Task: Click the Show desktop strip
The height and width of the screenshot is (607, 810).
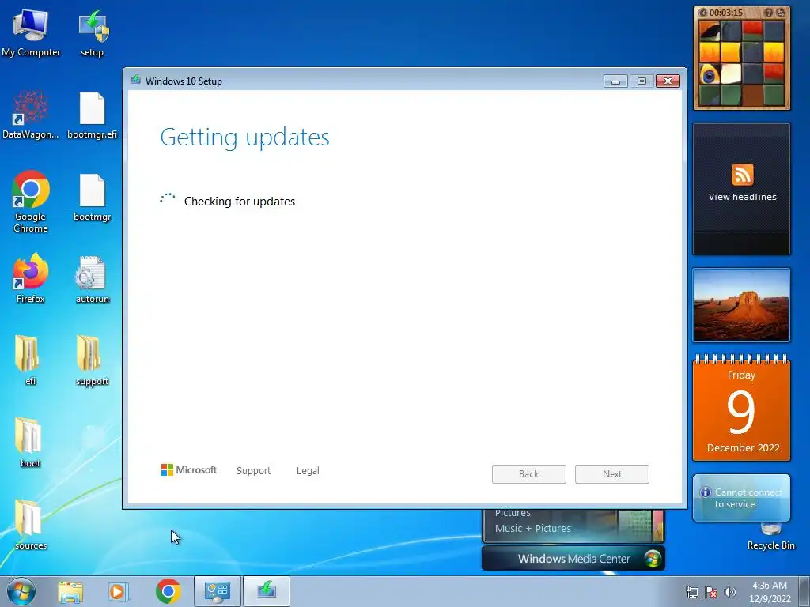Action: [x=804, y=591]
